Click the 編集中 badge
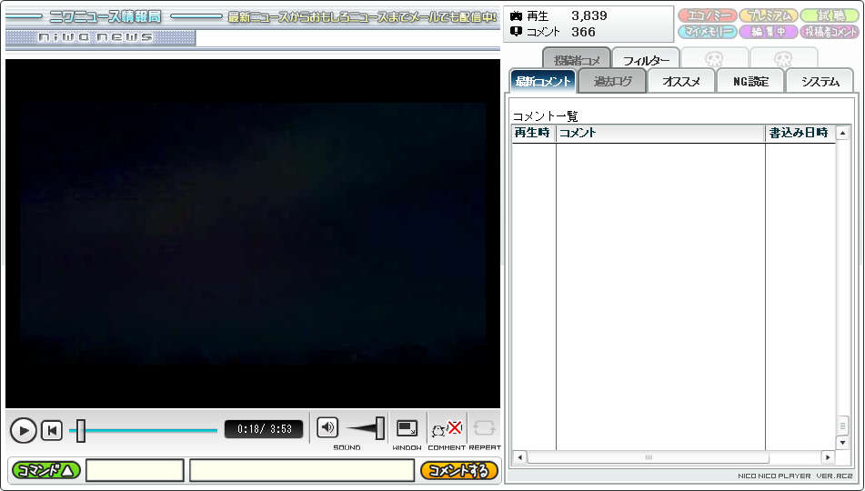Image resolution: width=865 pixels, height=491 pixels. (769, 32)
